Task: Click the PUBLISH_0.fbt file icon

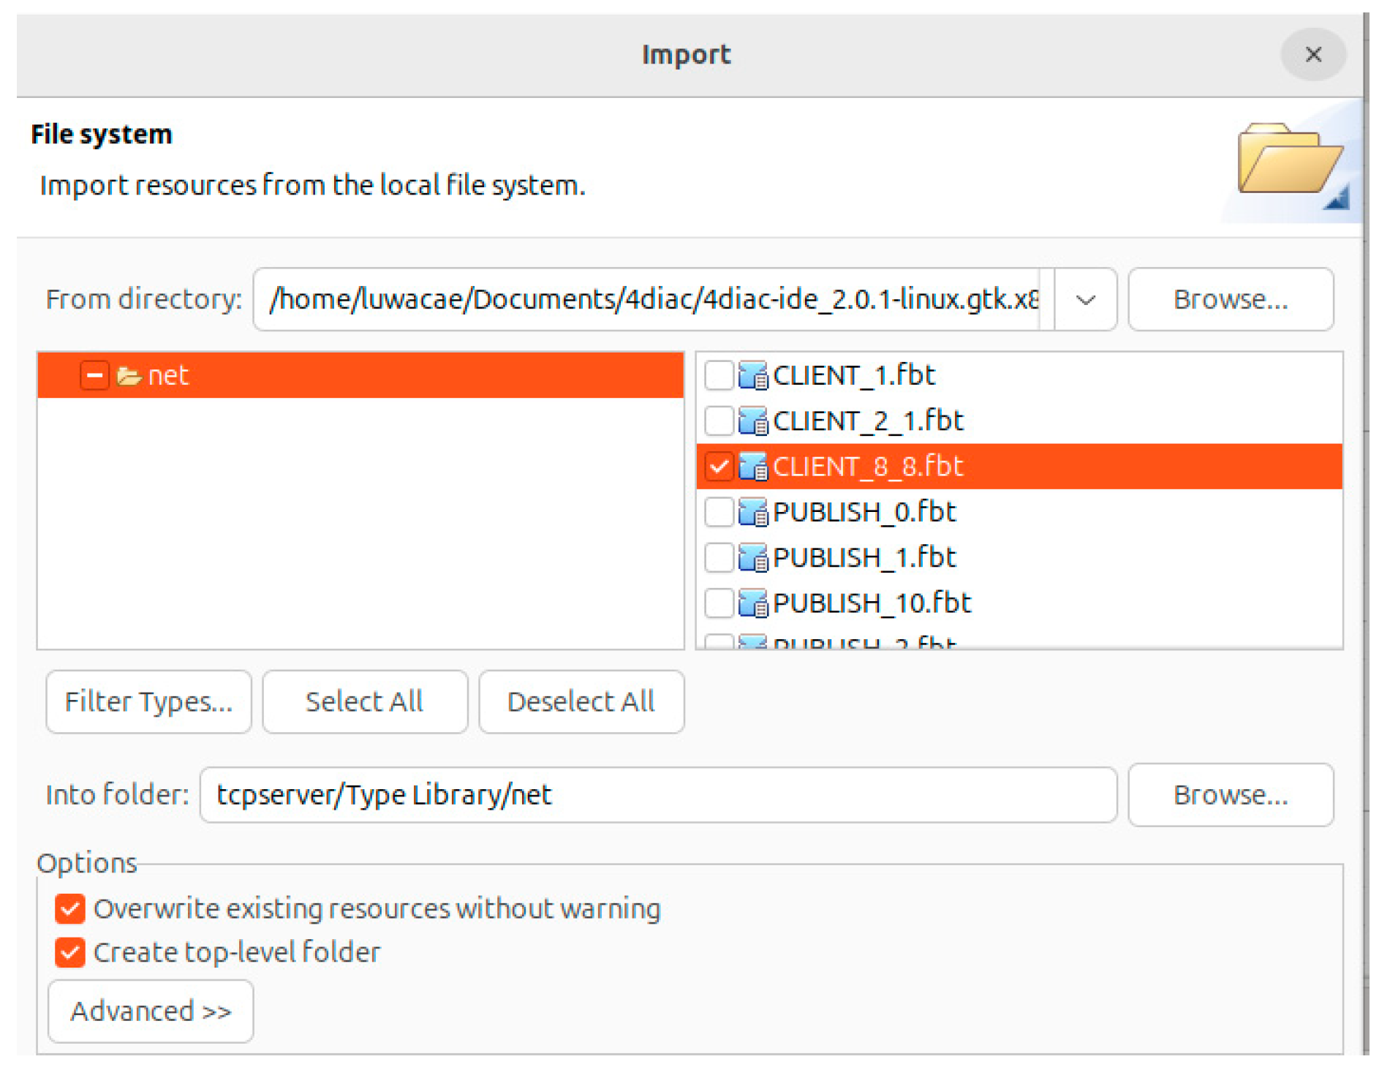Action: click(752, 512)
